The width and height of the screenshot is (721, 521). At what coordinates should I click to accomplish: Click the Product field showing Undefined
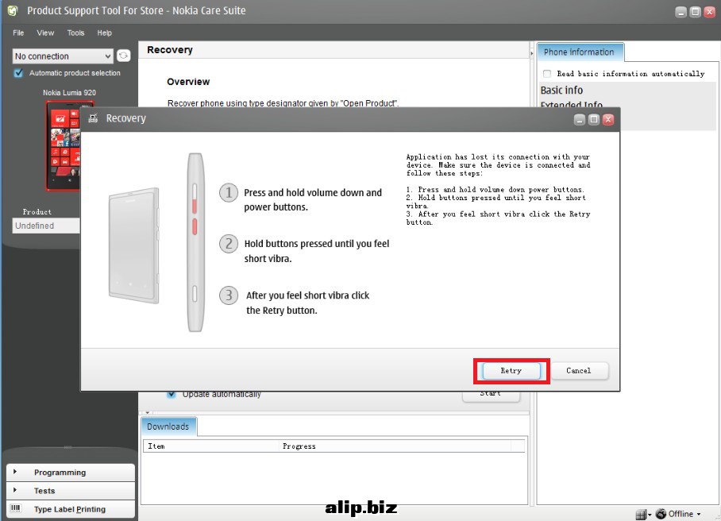(x=46, y=226)
